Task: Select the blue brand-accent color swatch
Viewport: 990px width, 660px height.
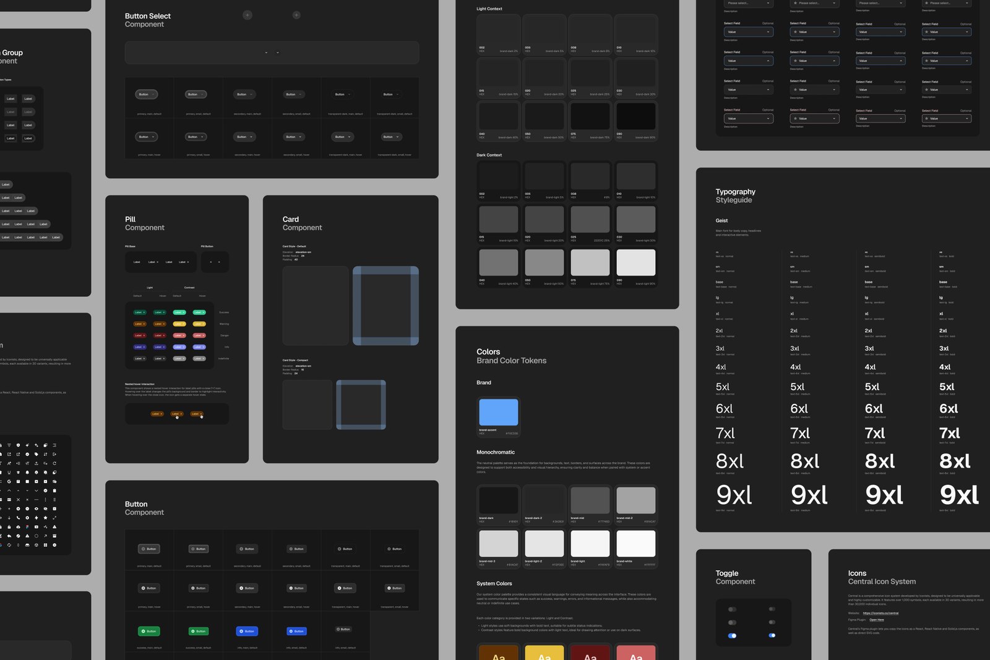Action: 499,413
